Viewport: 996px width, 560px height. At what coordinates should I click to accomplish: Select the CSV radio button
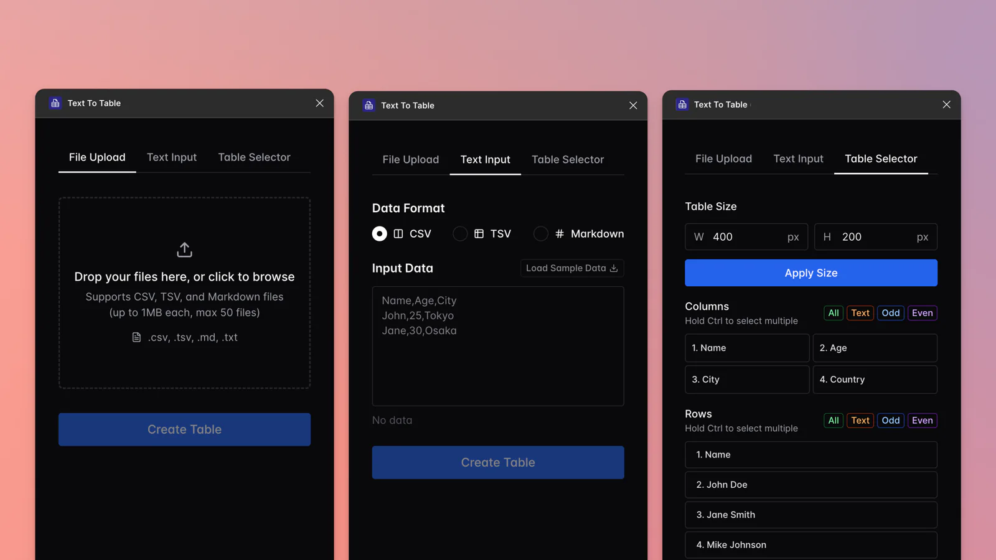379,234
